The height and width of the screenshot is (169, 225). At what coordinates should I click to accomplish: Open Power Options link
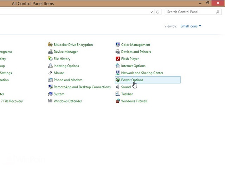click(x=132, y=80)
